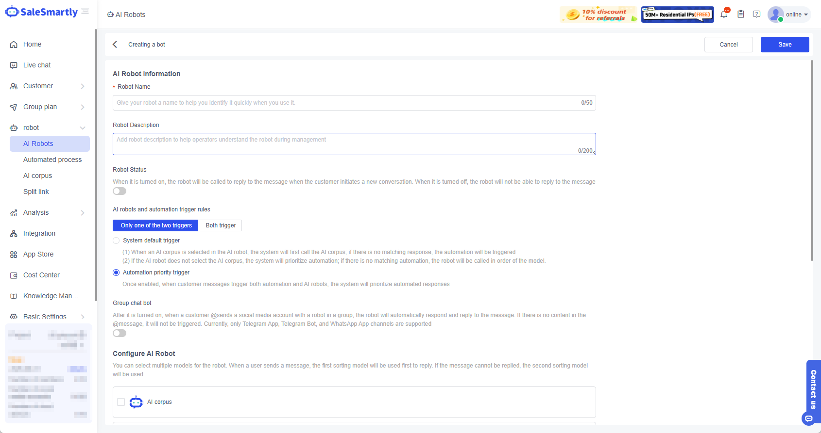Click the back arrow beside Creating a bot

(x=115, y=45)
